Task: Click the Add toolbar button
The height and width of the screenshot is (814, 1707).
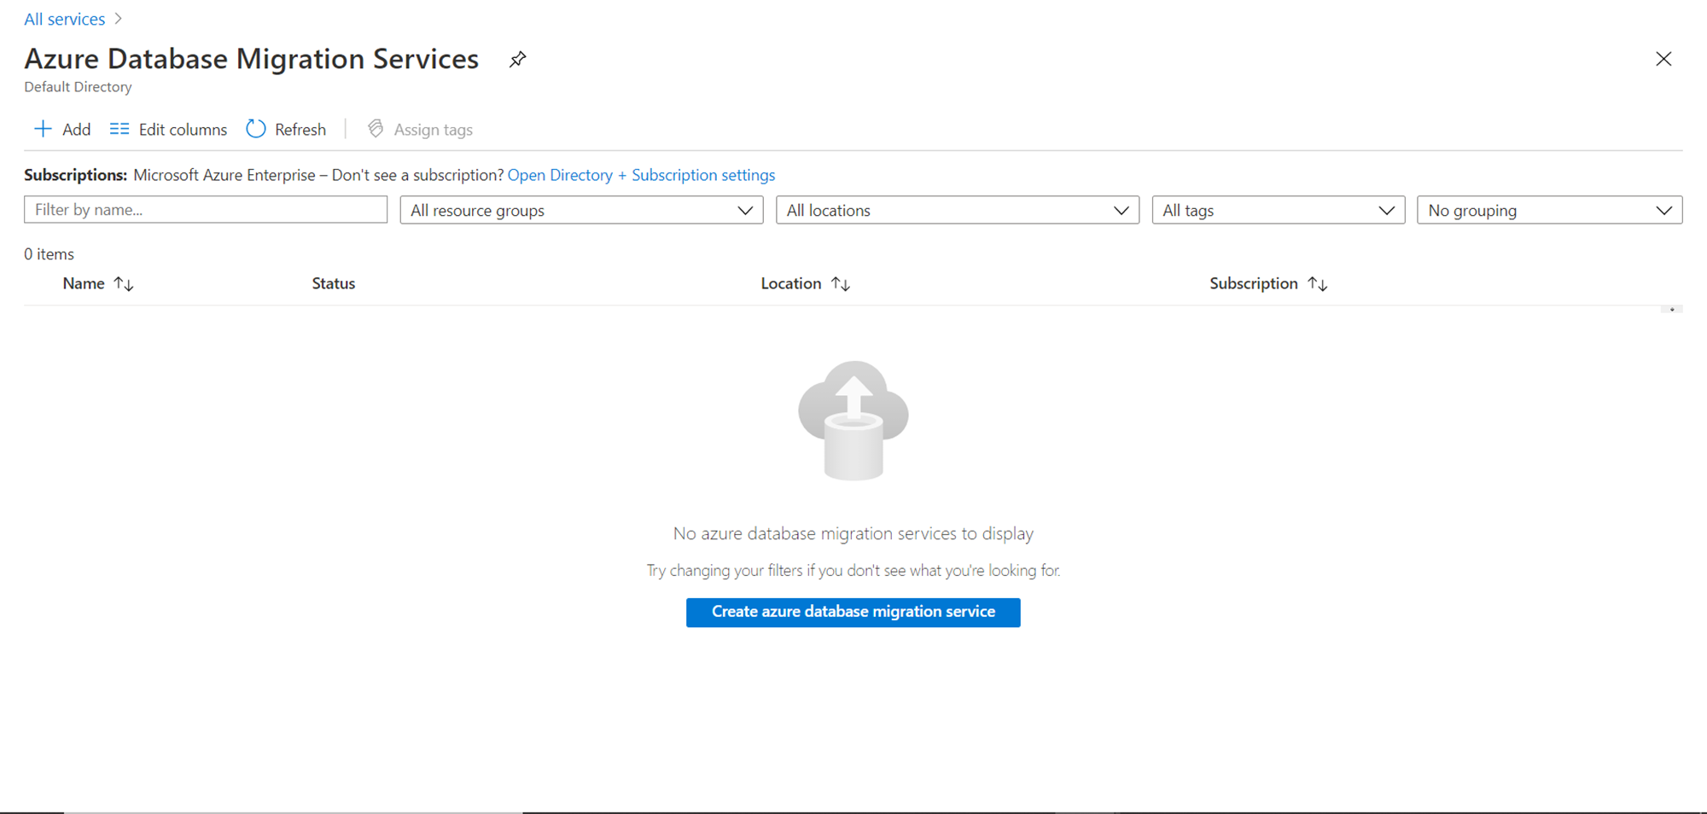Action: coord(62,129)
